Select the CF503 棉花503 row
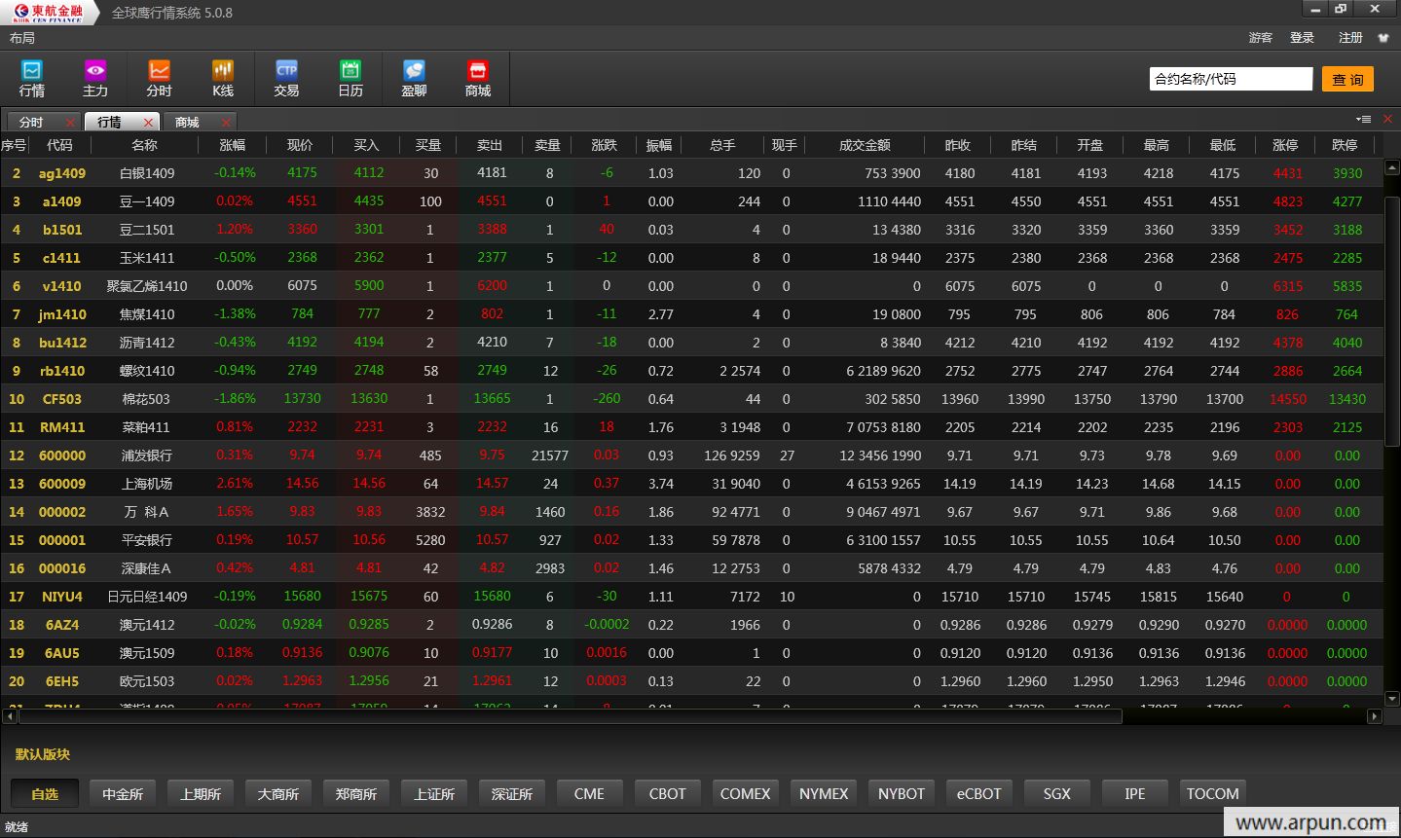1401x838 pixels. (691, 399)
